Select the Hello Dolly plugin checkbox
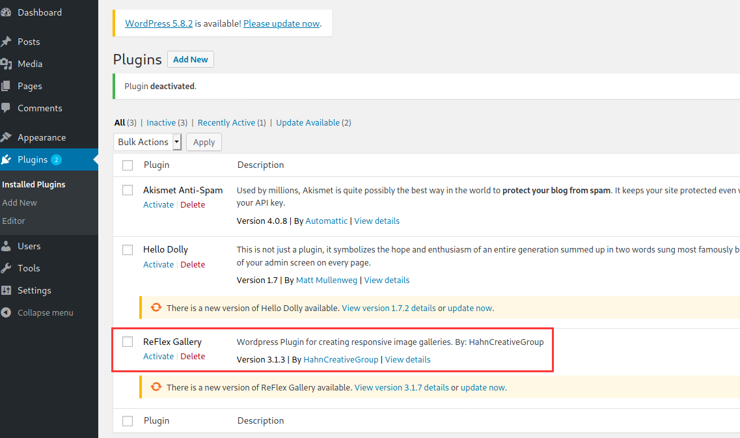 (x=127, y=249)
